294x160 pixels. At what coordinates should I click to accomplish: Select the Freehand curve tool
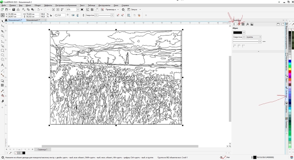coord(2,42)
